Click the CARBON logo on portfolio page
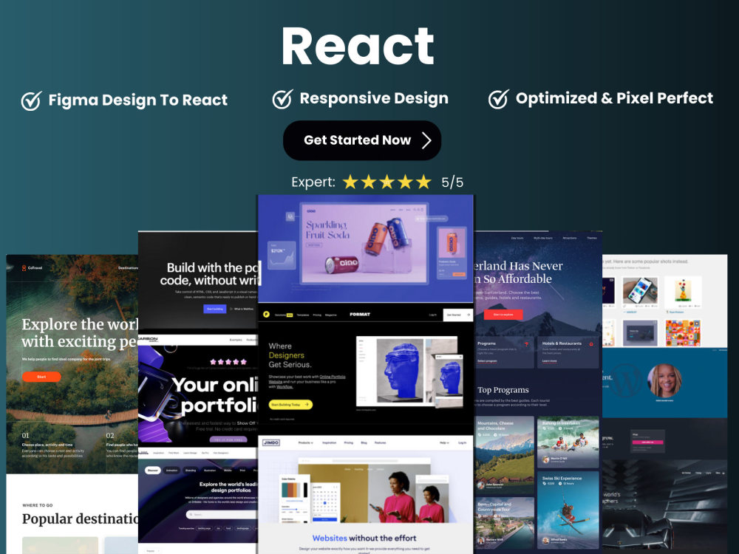The image size is (739, 554). pyautogui.click(x=148, y=339)
